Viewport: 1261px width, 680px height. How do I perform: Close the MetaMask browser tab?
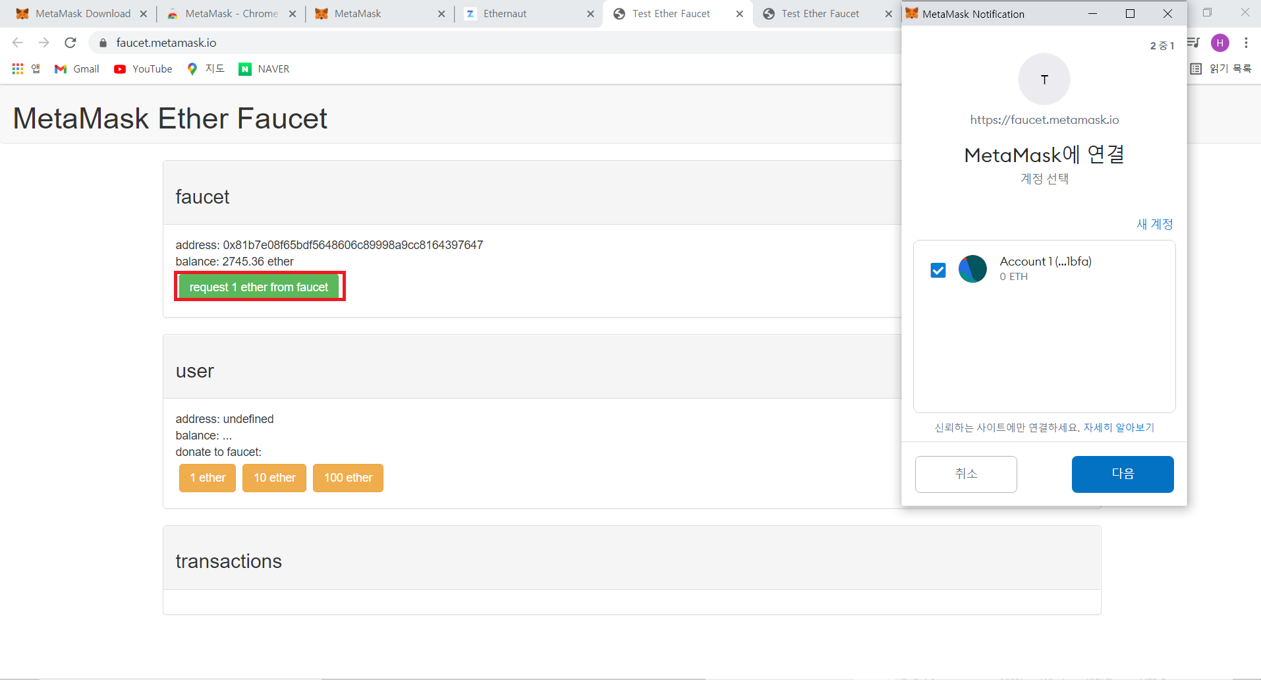tap(441, 14)
